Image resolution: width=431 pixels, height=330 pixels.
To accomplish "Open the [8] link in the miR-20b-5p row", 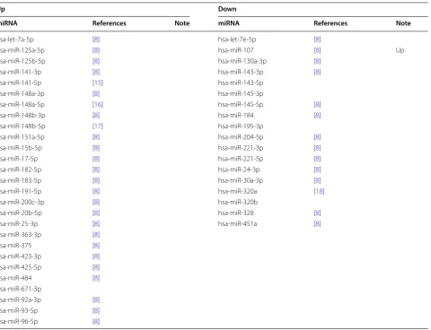I will [96, 213].
